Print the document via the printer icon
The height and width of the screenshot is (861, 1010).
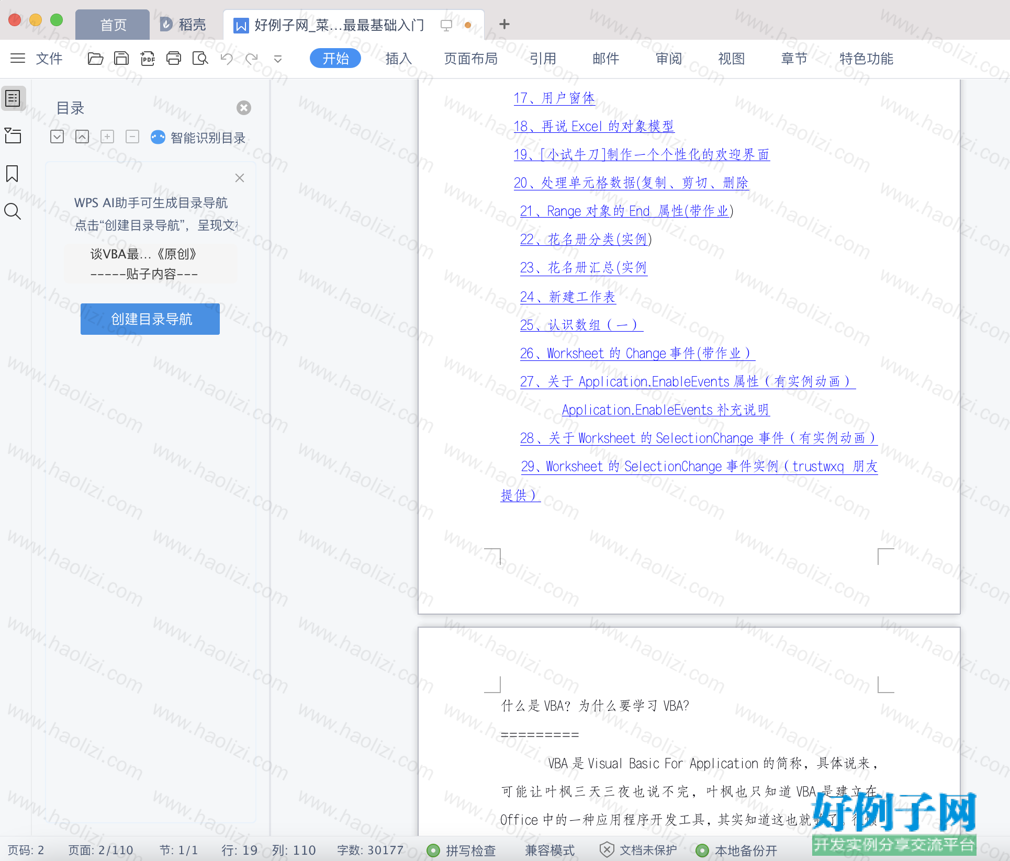coord(174,58)
